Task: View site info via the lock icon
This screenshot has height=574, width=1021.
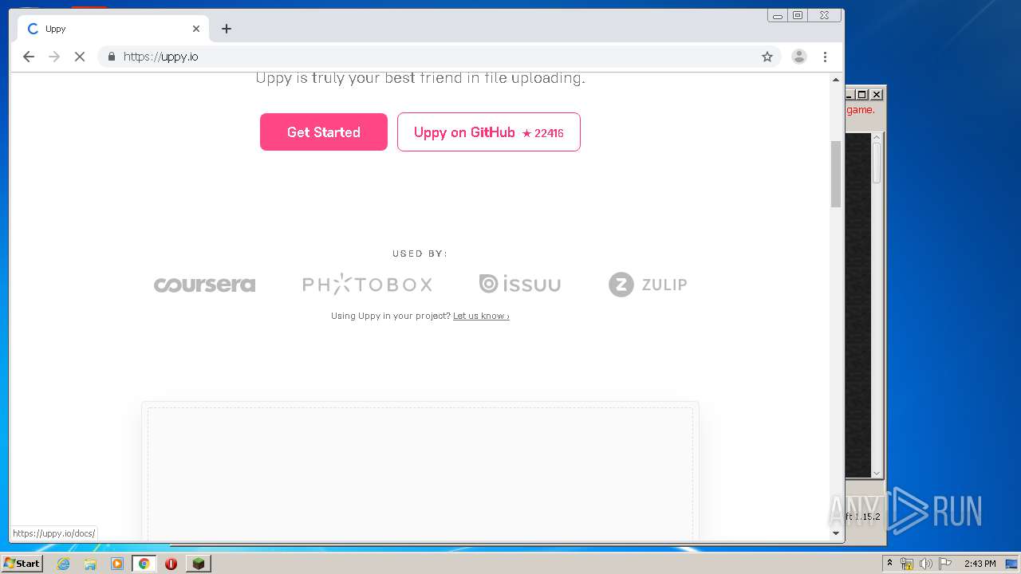Action: tap(111, 57)
